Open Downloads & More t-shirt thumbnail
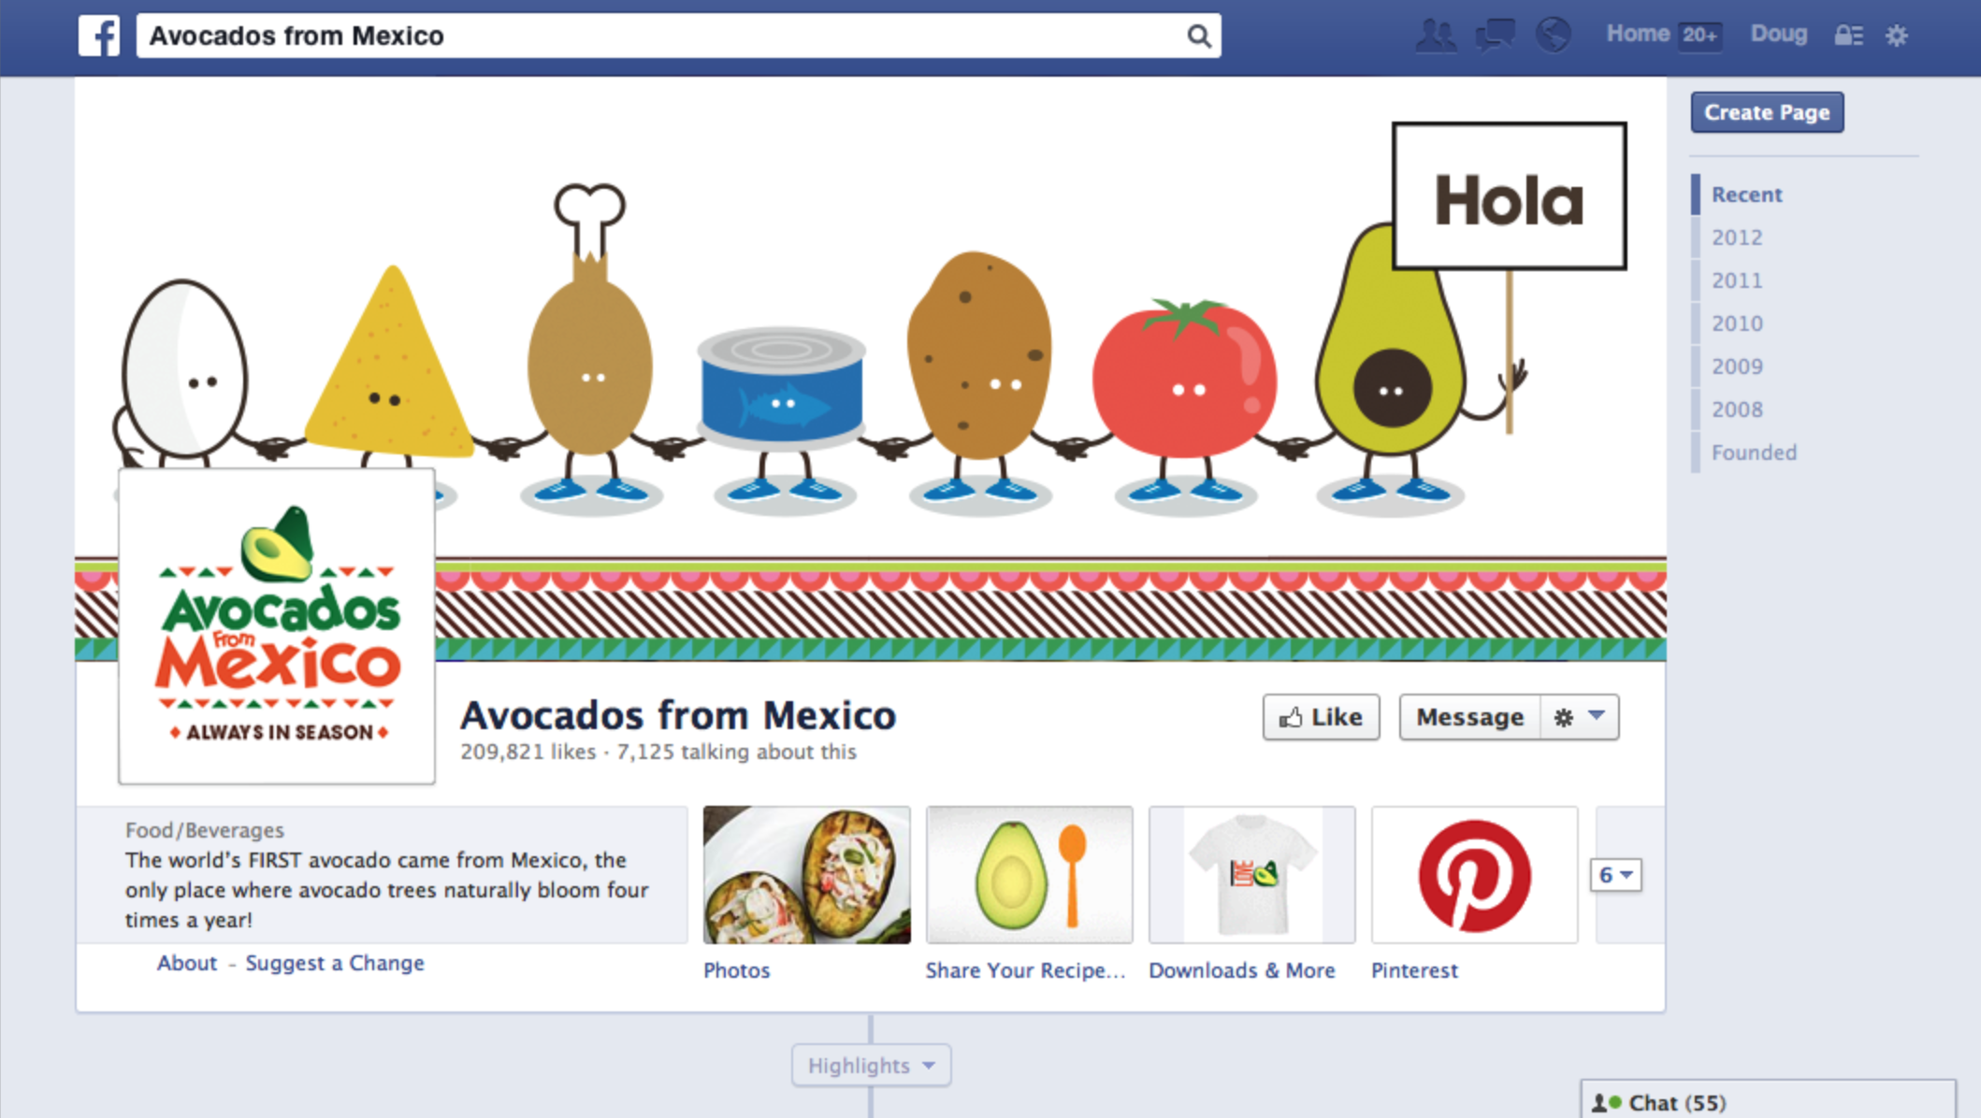Viewport: 1981px width, 1118px height. click(1251, 875)
